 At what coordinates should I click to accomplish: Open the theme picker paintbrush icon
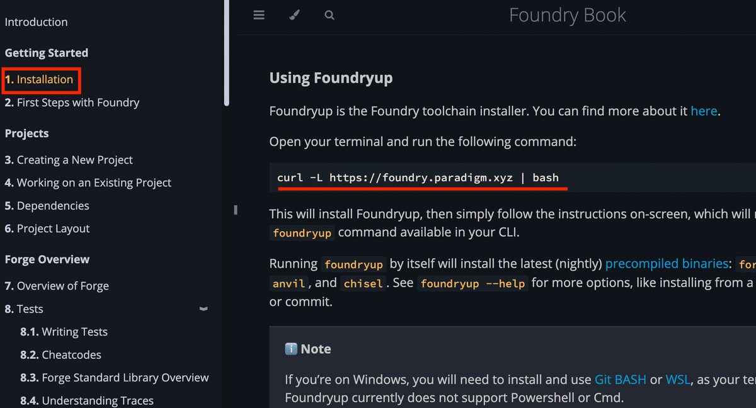point(294,15)
